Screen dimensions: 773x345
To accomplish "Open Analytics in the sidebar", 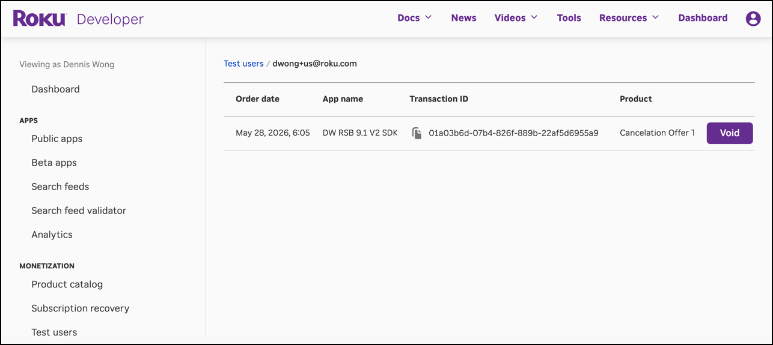I will tap(52, 235).
